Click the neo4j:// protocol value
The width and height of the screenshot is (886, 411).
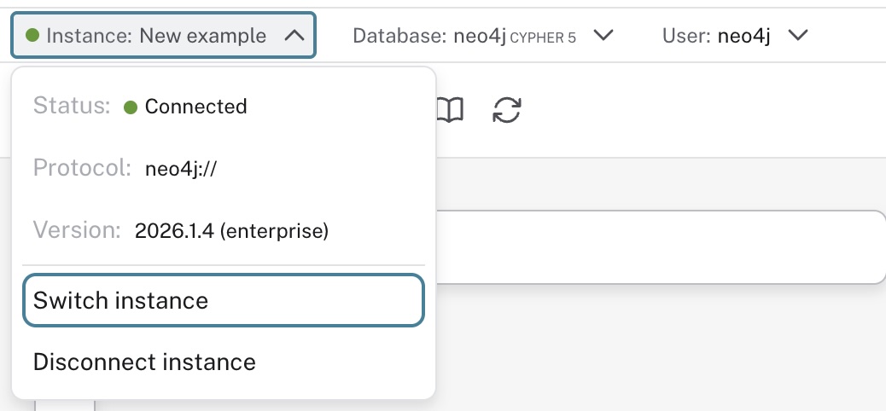tap(181, 169)
